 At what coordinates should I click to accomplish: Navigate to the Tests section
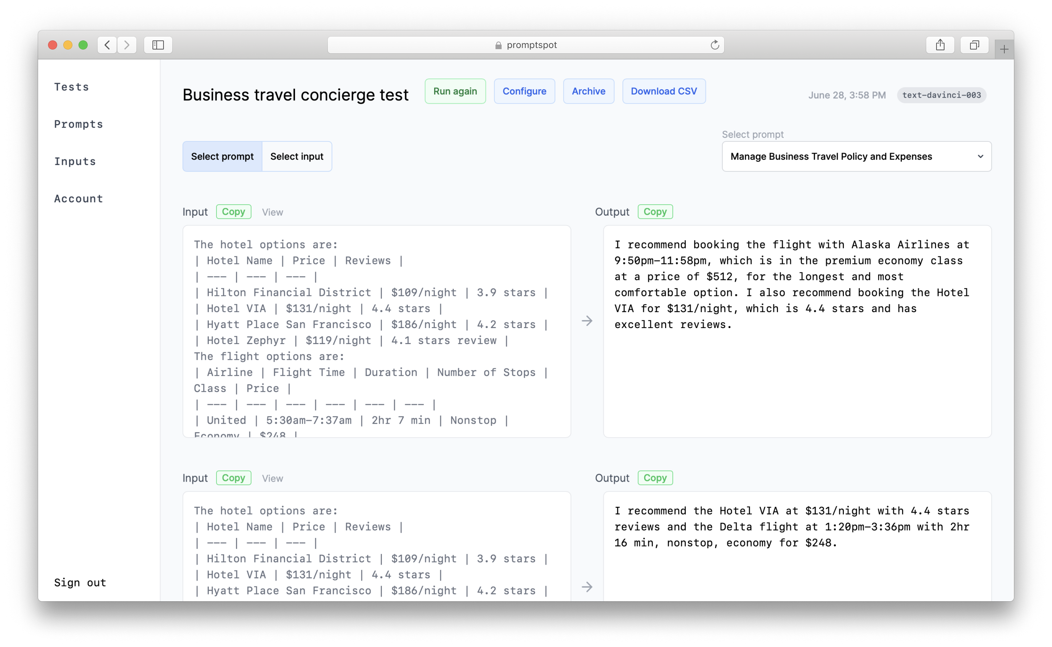(x=72, y=86)
